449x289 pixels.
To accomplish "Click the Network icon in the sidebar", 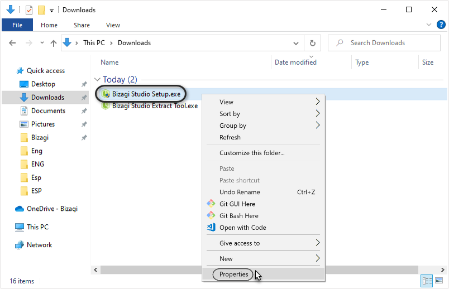I will pyautogui.click(x=20, y=245).
